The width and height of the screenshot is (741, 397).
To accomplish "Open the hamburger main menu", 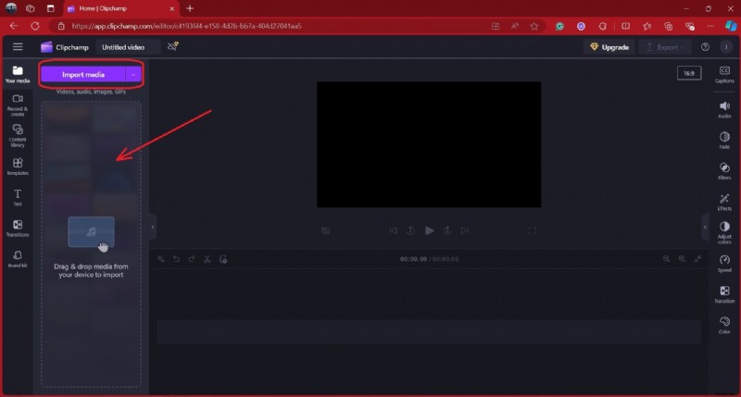I will point(18,47).
